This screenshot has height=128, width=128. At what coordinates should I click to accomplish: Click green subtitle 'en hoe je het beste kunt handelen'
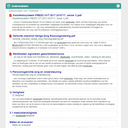(x=62, y=57)
